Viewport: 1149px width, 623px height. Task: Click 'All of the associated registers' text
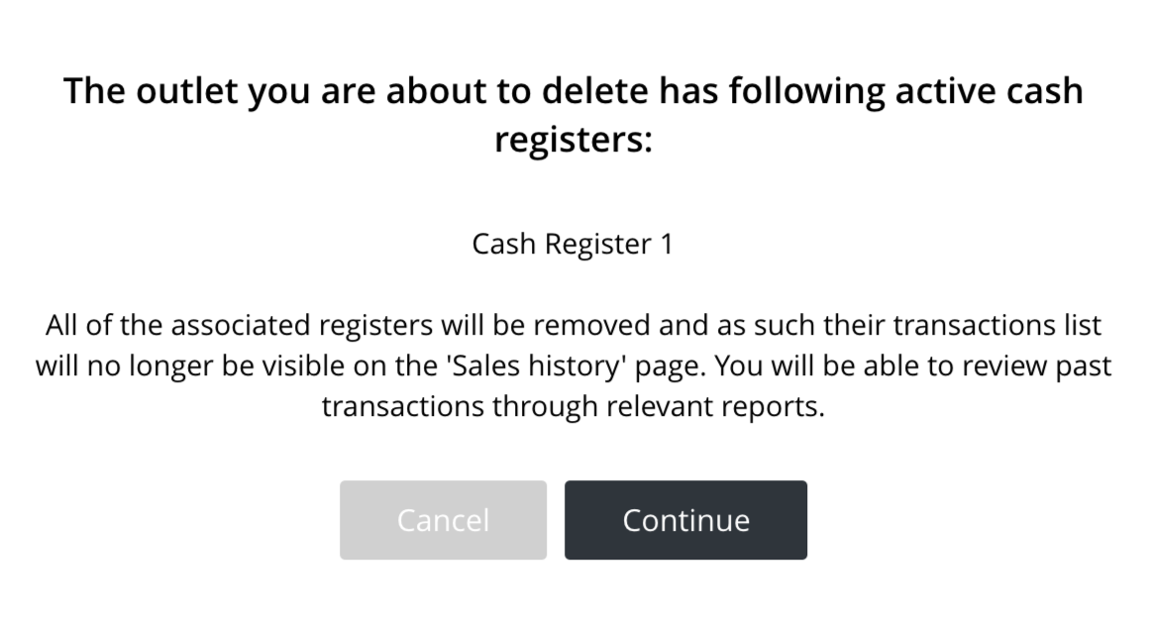(238, 325)
